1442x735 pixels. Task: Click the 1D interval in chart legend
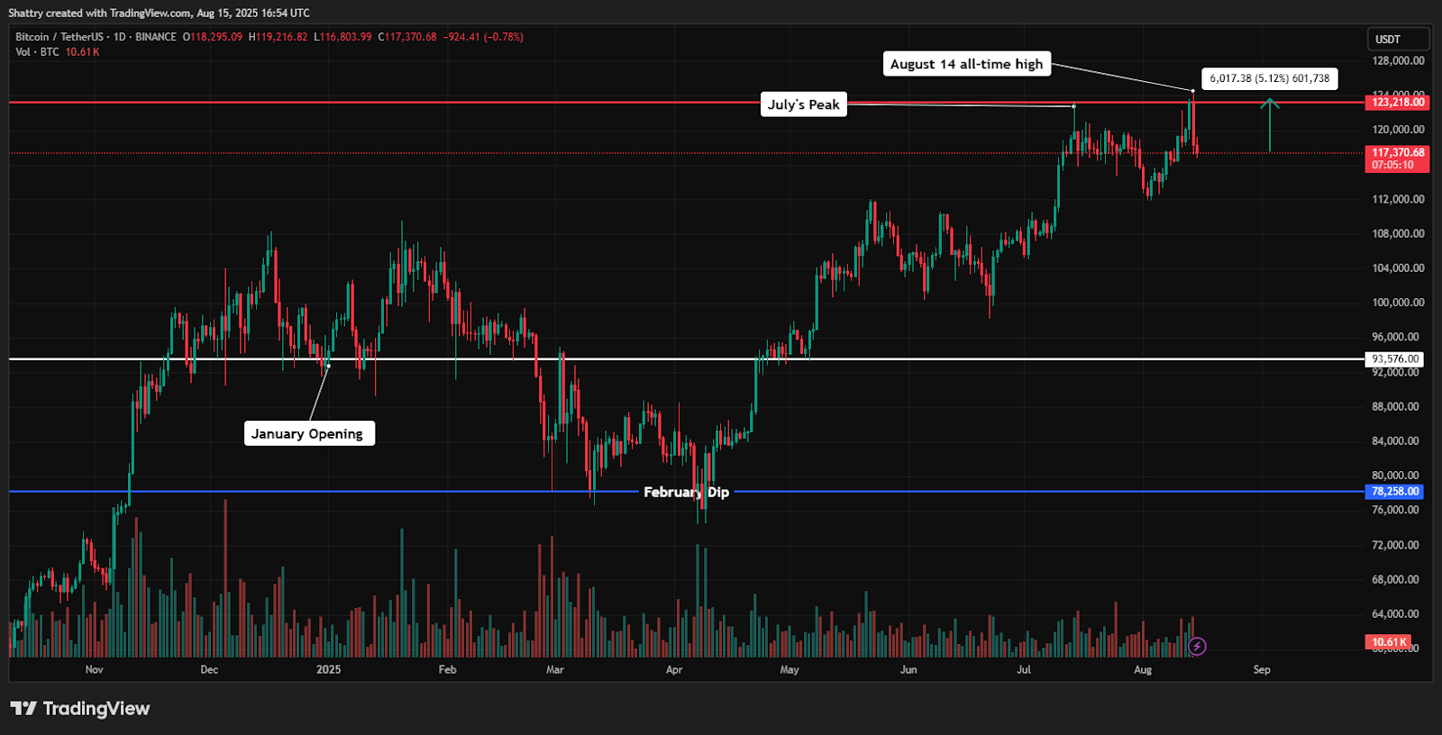pos(119,37)
